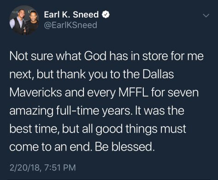Viewport: 218px width, 180px height.
Task: Click the opening words Not sure
Action: [x=31, y=56]
